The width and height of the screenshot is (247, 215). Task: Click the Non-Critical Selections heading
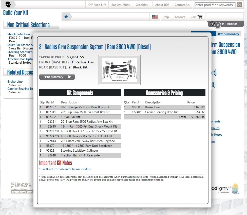pos(28,25)
